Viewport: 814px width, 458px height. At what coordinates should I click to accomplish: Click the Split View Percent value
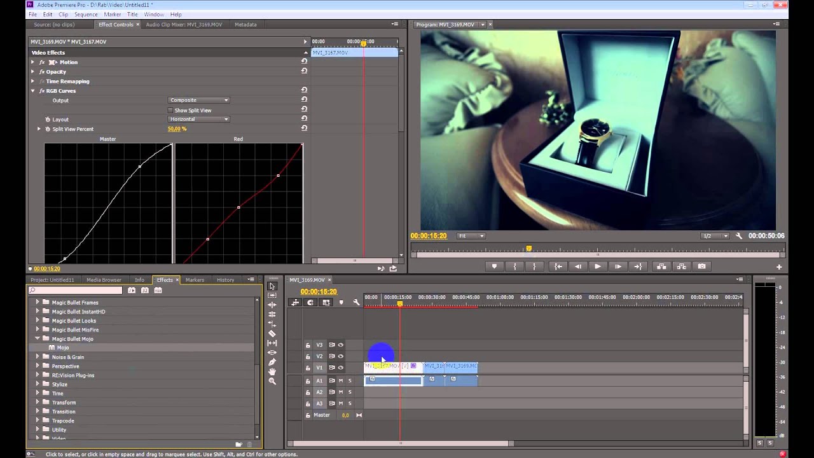[x=177, y=128]
